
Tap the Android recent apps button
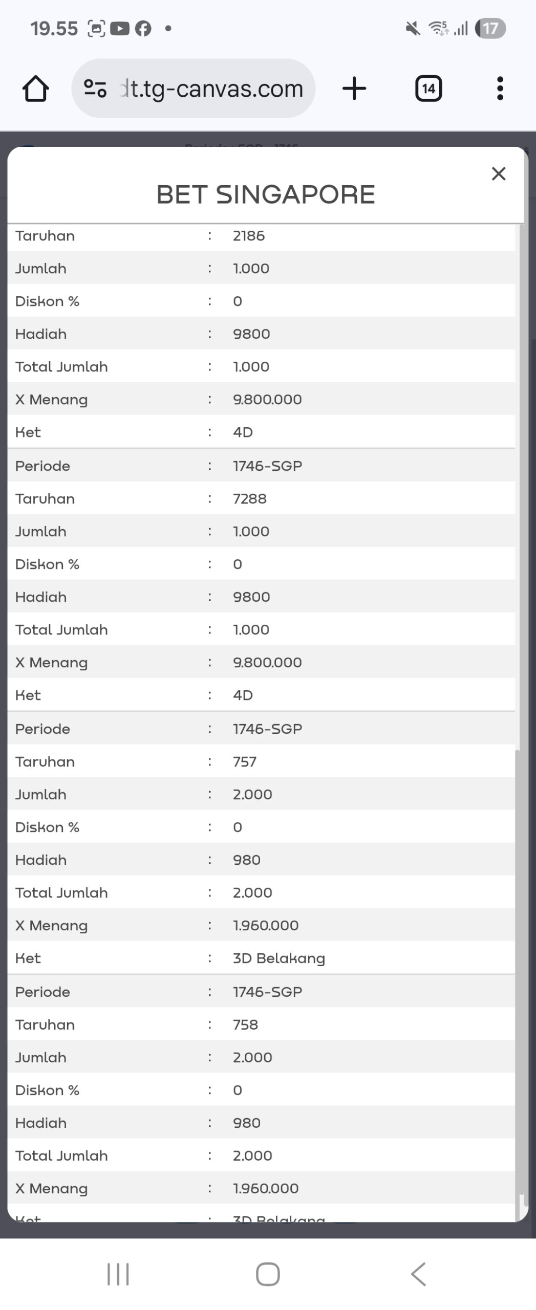(x=118, y=1274)
